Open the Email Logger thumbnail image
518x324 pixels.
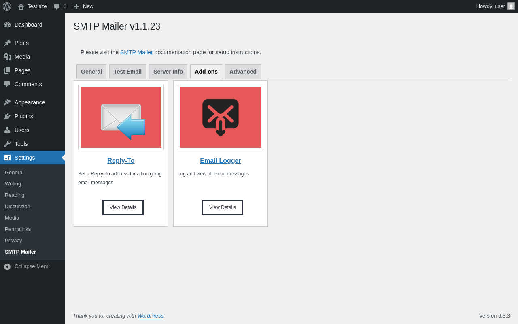point(221,117)
